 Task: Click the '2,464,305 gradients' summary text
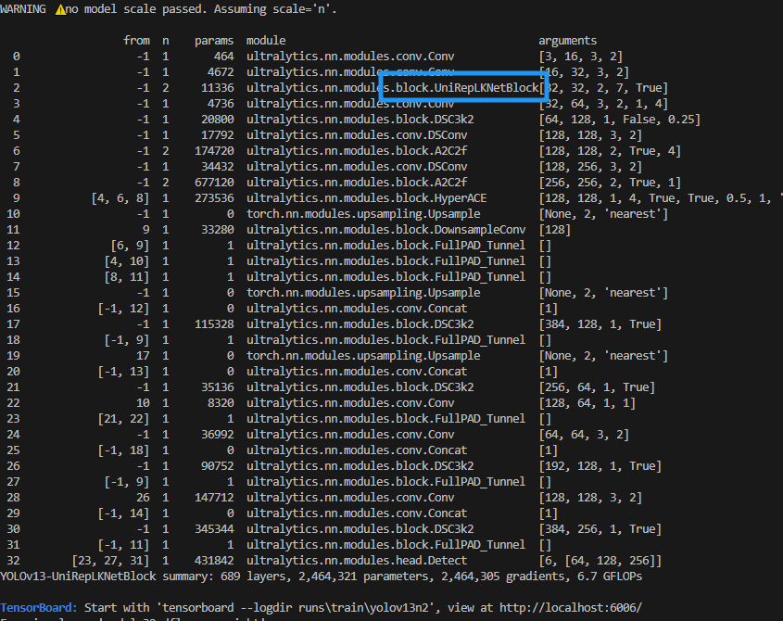505,577
